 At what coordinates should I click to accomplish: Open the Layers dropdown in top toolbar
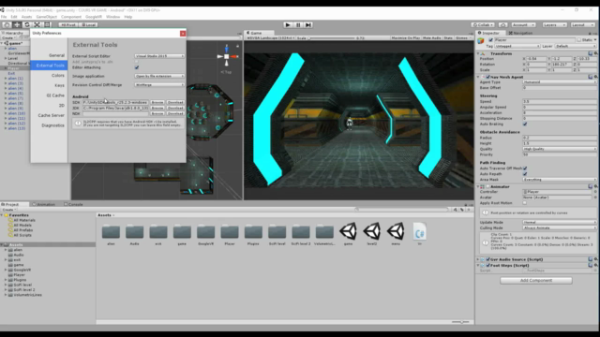554,25
